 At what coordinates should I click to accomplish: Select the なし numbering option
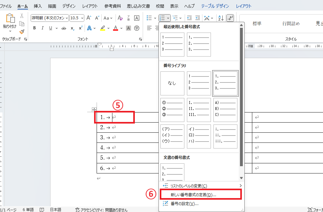point(172,83)
